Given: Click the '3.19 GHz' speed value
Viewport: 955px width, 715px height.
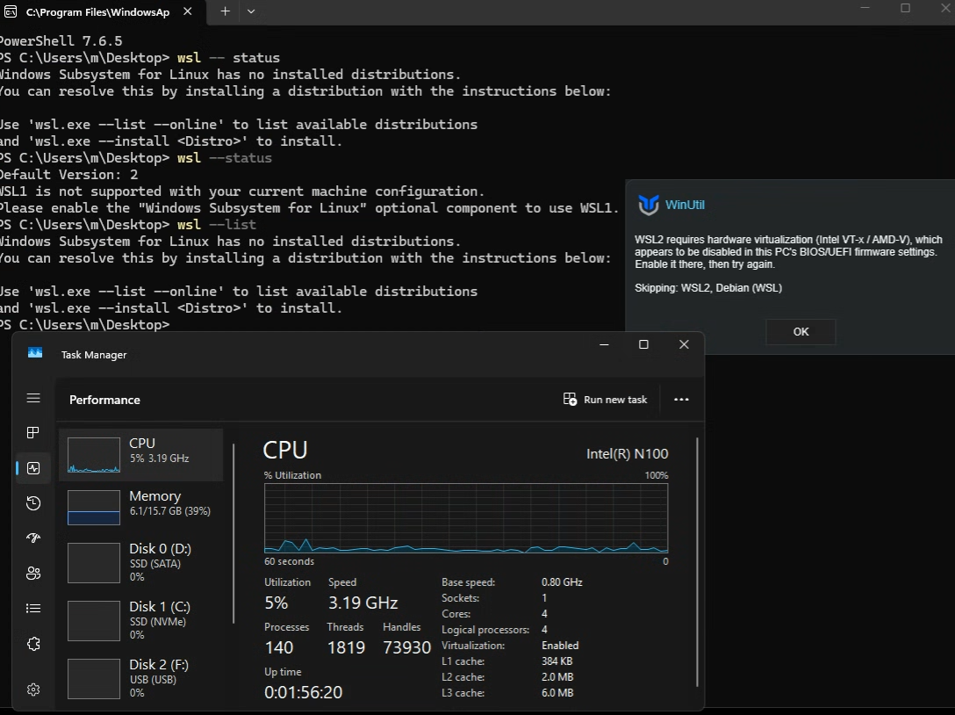Looking at the screenshot, I should 363,603.
